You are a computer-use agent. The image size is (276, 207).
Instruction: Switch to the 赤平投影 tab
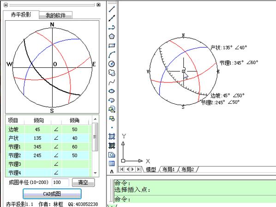coord(21,15)
